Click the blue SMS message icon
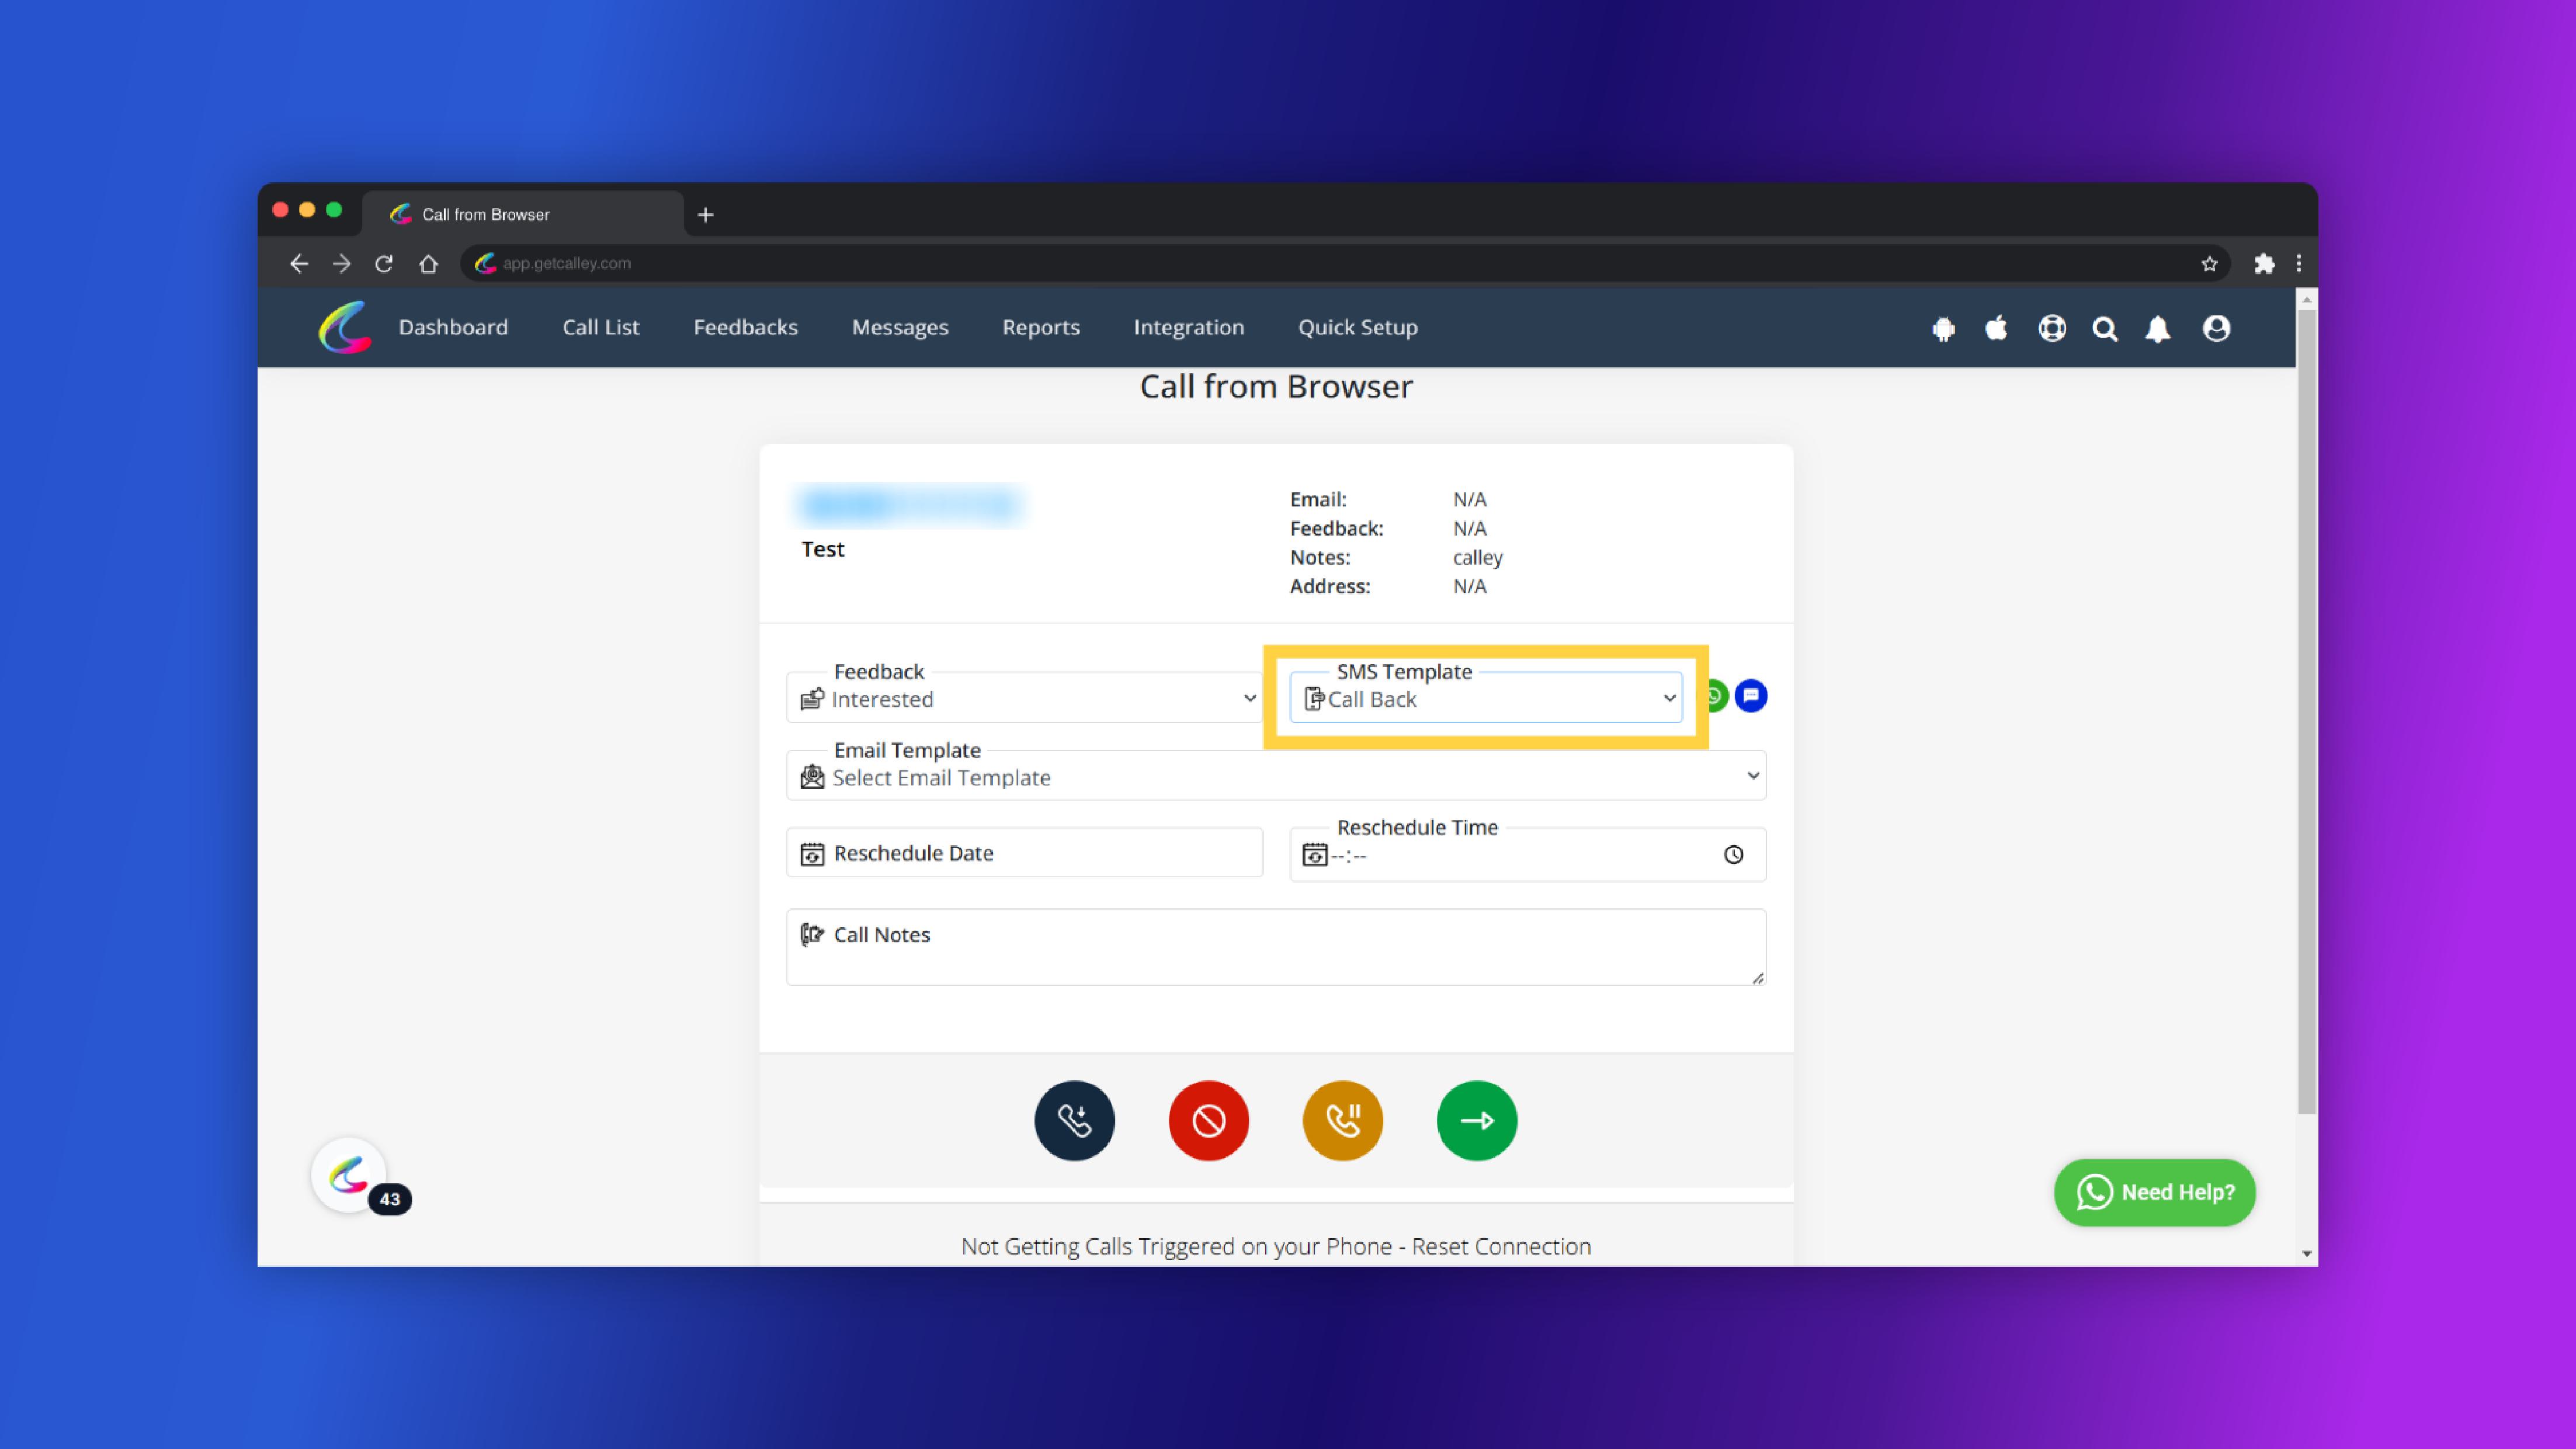 [1750, 696]
